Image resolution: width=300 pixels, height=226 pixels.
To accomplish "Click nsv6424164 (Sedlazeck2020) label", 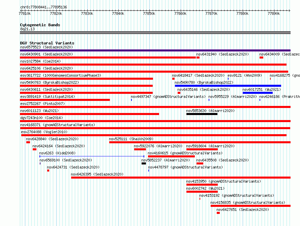I will point(59,146).
